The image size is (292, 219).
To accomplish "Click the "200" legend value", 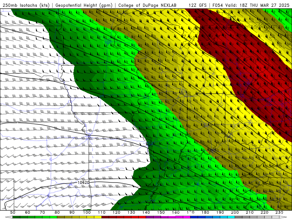I will (235, 212).
